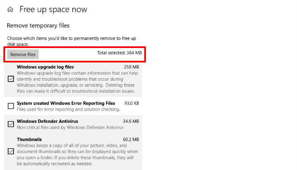Uncheck the Thumbnails checkbox
Screen dimensions: 297x170
point(11,151)
